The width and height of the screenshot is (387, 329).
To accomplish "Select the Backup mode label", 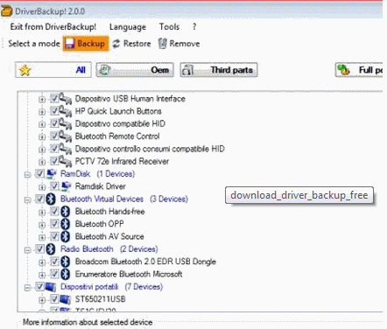I will coord(91,44).
